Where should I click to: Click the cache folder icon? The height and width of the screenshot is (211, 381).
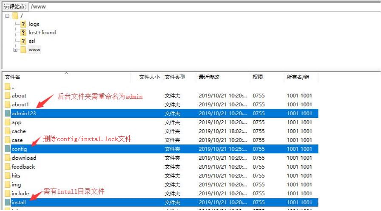(8, 131)
